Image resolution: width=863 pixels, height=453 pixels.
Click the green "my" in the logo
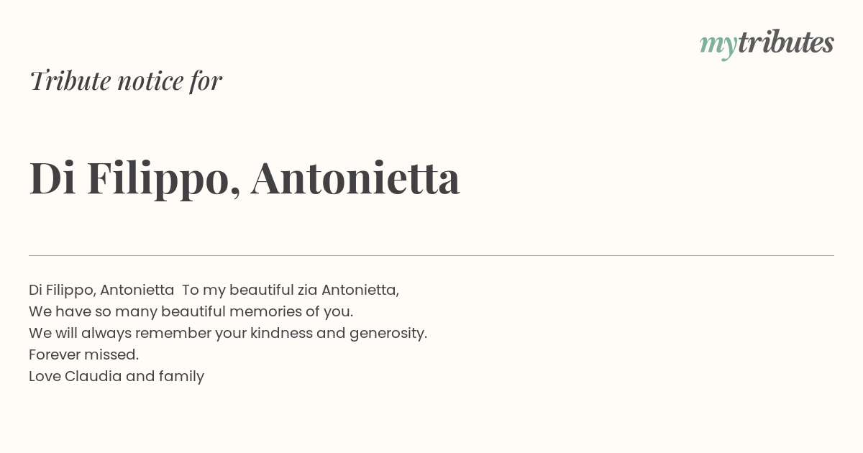click(x=718, y=47)
